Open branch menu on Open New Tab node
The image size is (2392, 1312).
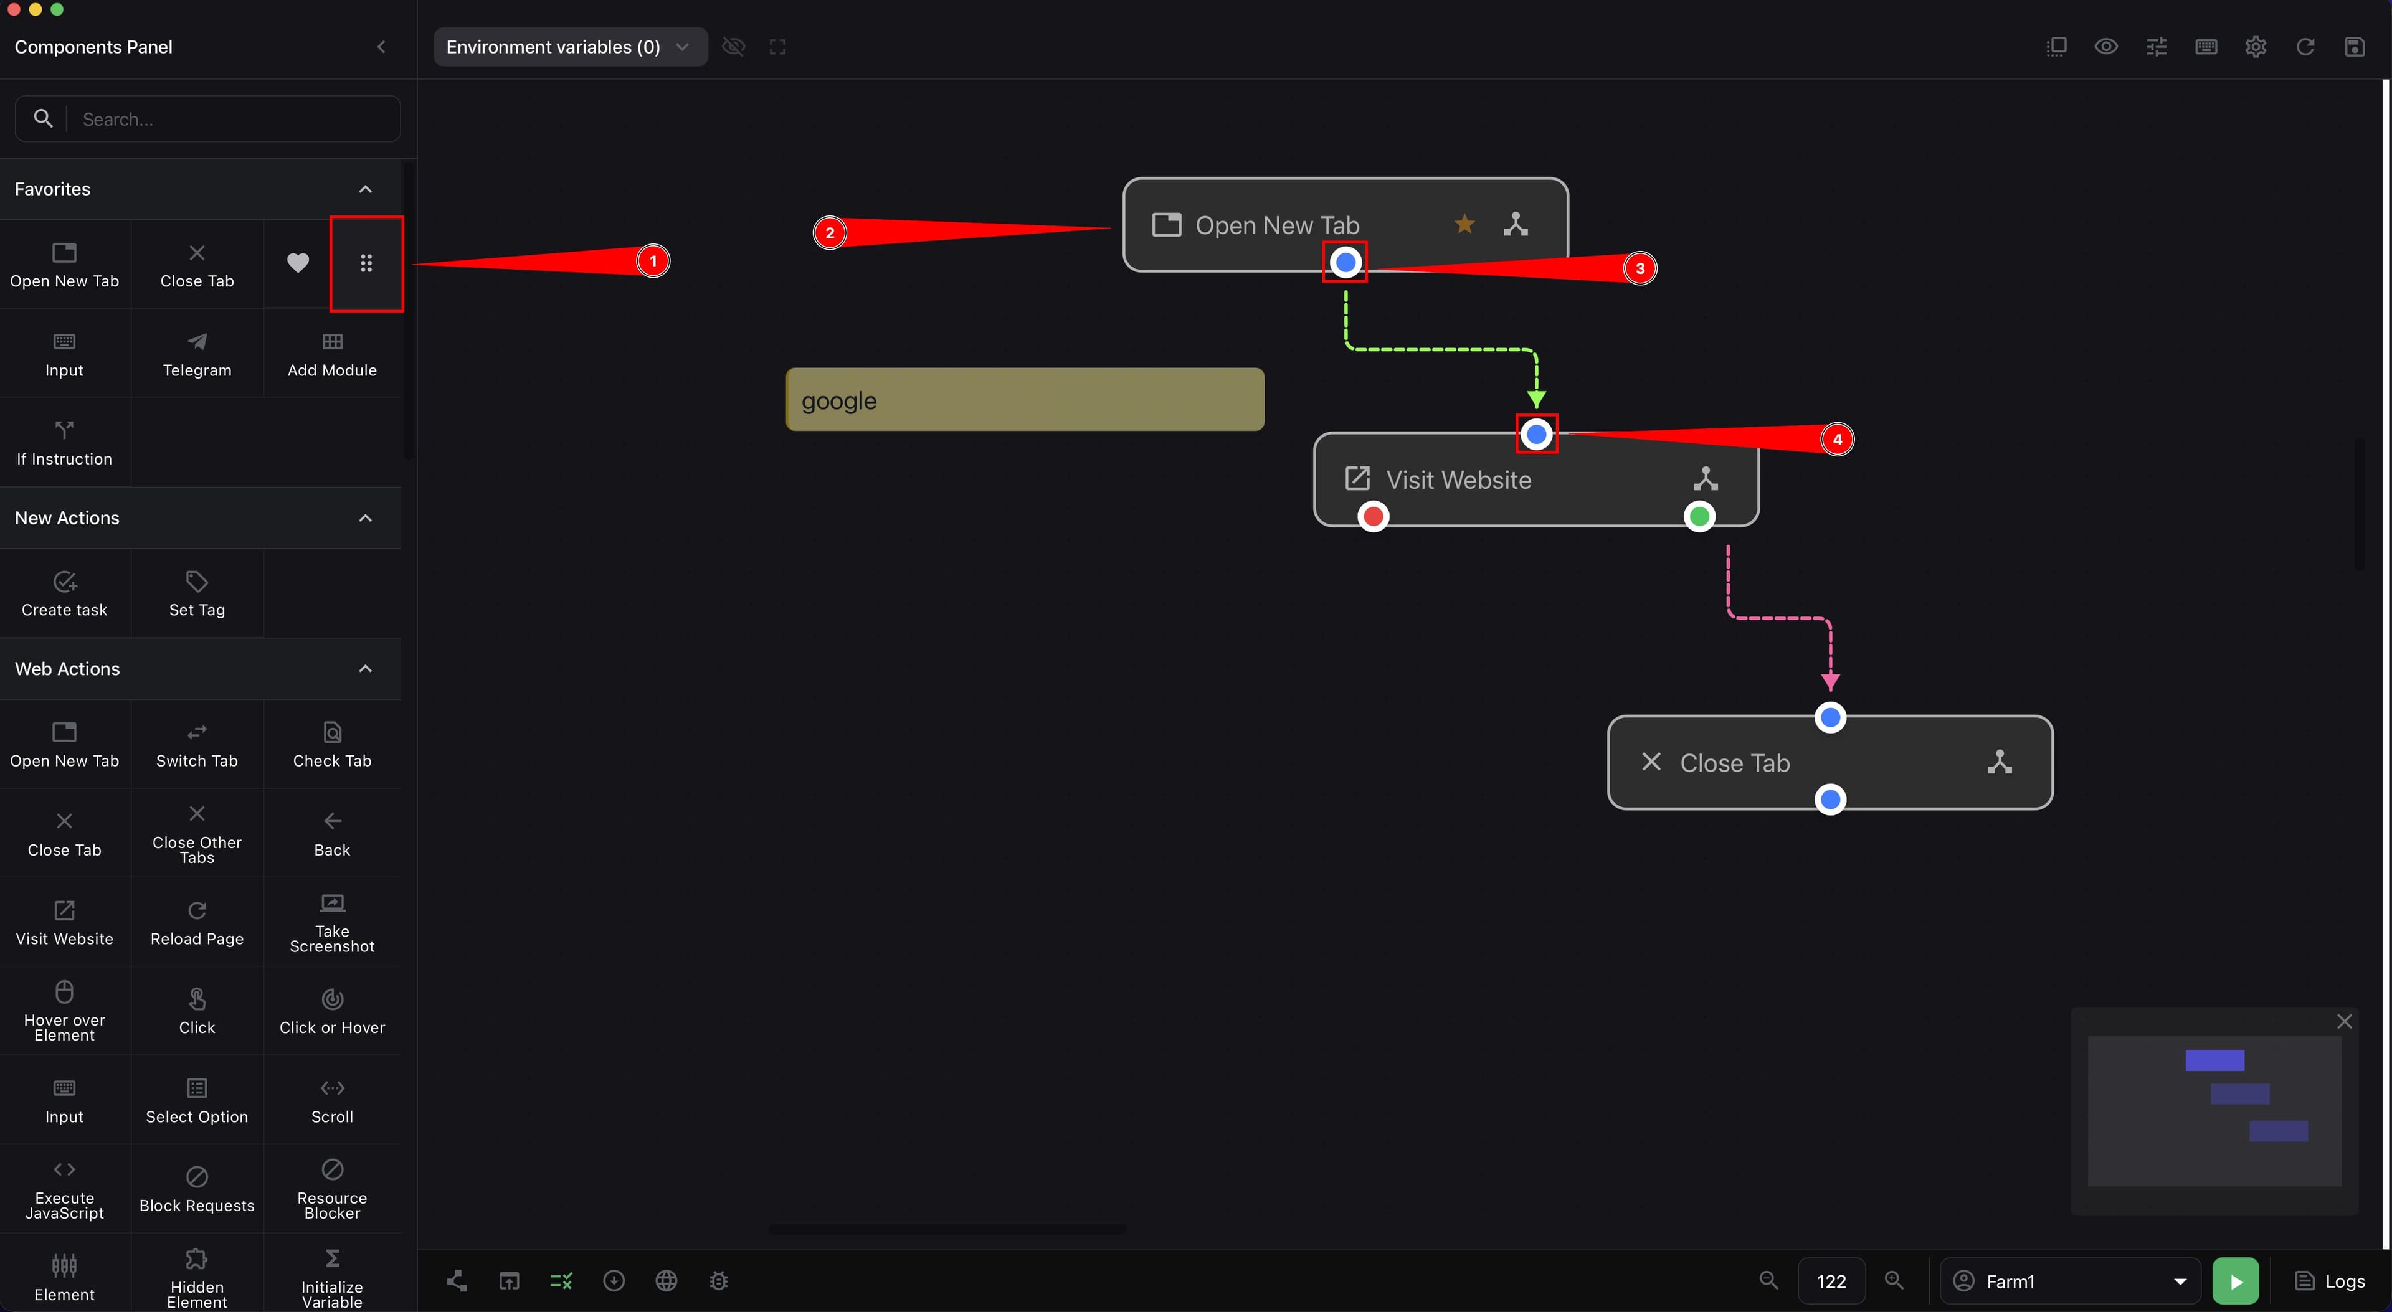coord(1516,224)
